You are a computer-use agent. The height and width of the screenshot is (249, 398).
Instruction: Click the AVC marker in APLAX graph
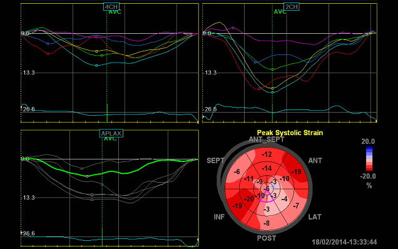point(110,139)
